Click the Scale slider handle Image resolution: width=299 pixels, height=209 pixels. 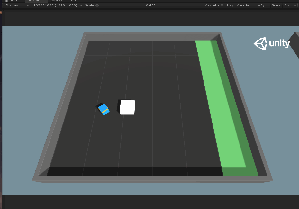[x=97, y=5]
